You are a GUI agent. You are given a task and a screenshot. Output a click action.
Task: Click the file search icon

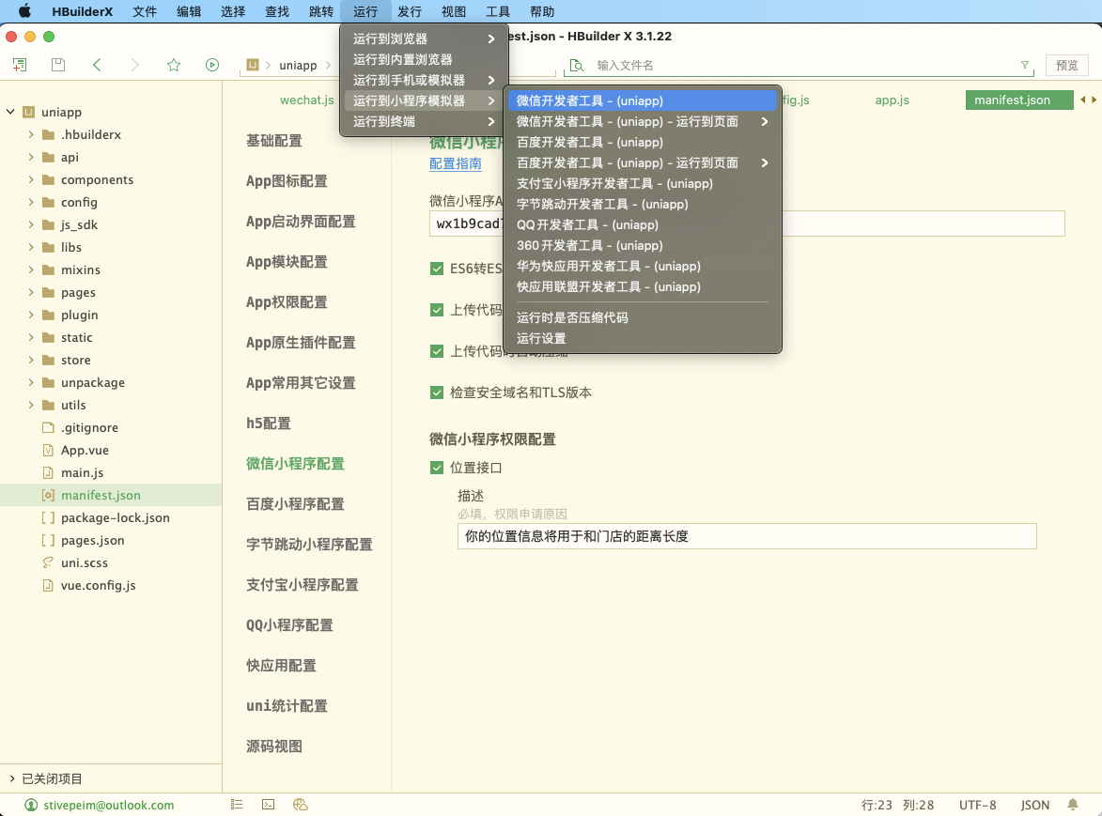577,66
